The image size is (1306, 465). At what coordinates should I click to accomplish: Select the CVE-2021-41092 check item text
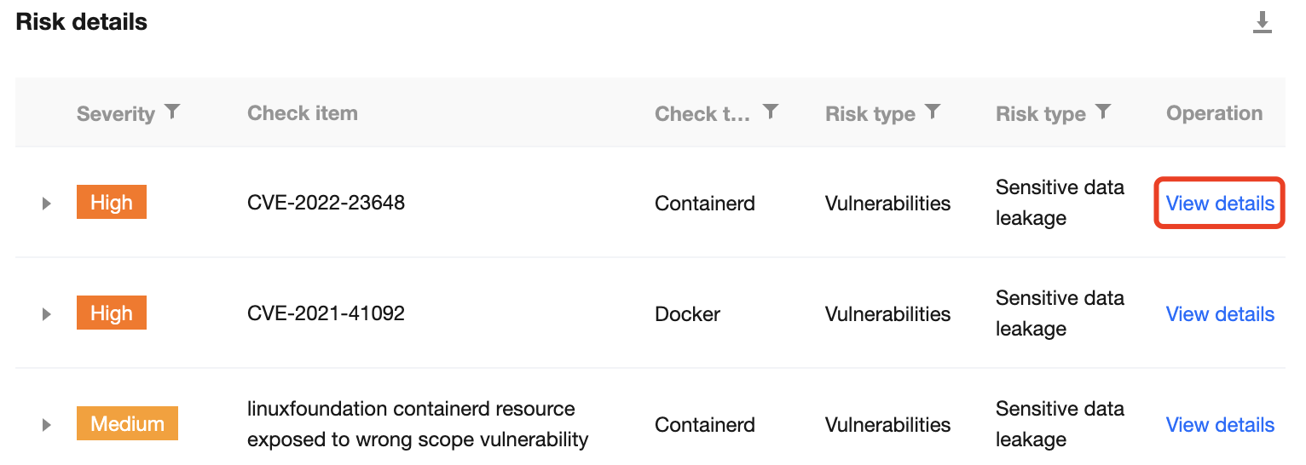pyautogui.click(x=326, y=314)
